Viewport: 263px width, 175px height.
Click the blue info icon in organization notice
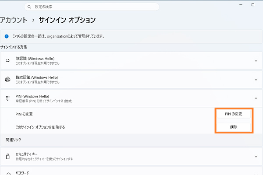point(7,36)
